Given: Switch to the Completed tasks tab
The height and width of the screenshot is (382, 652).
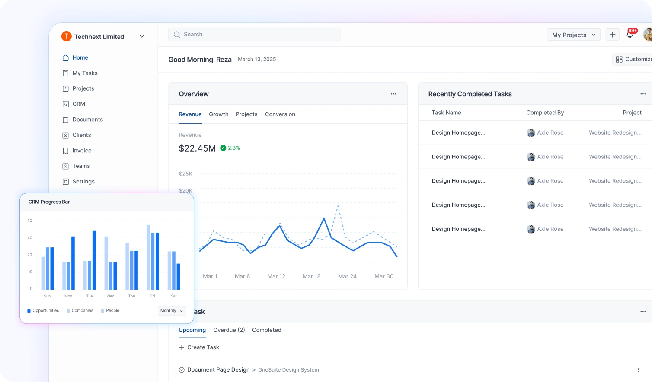Looking at the screenshot, I should (267, 330).
